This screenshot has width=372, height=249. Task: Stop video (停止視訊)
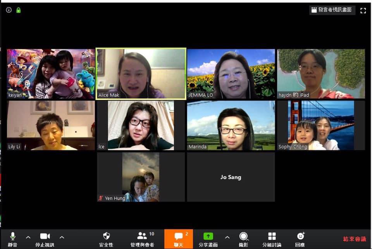(x=45, y=240)
